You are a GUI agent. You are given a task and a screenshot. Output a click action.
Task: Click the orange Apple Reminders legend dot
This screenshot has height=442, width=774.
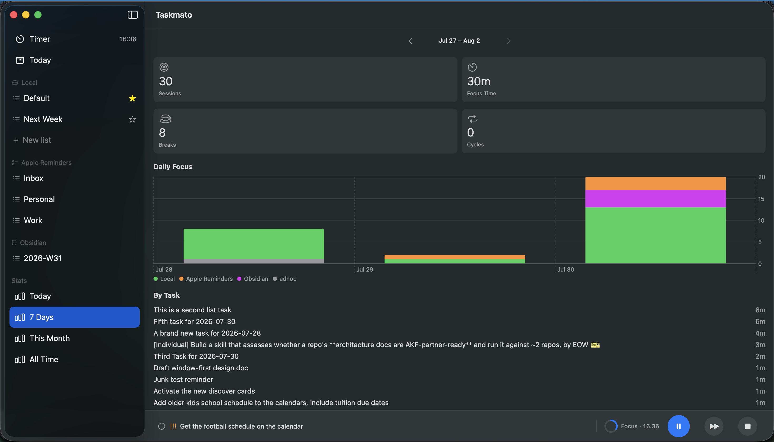[181, 279]
